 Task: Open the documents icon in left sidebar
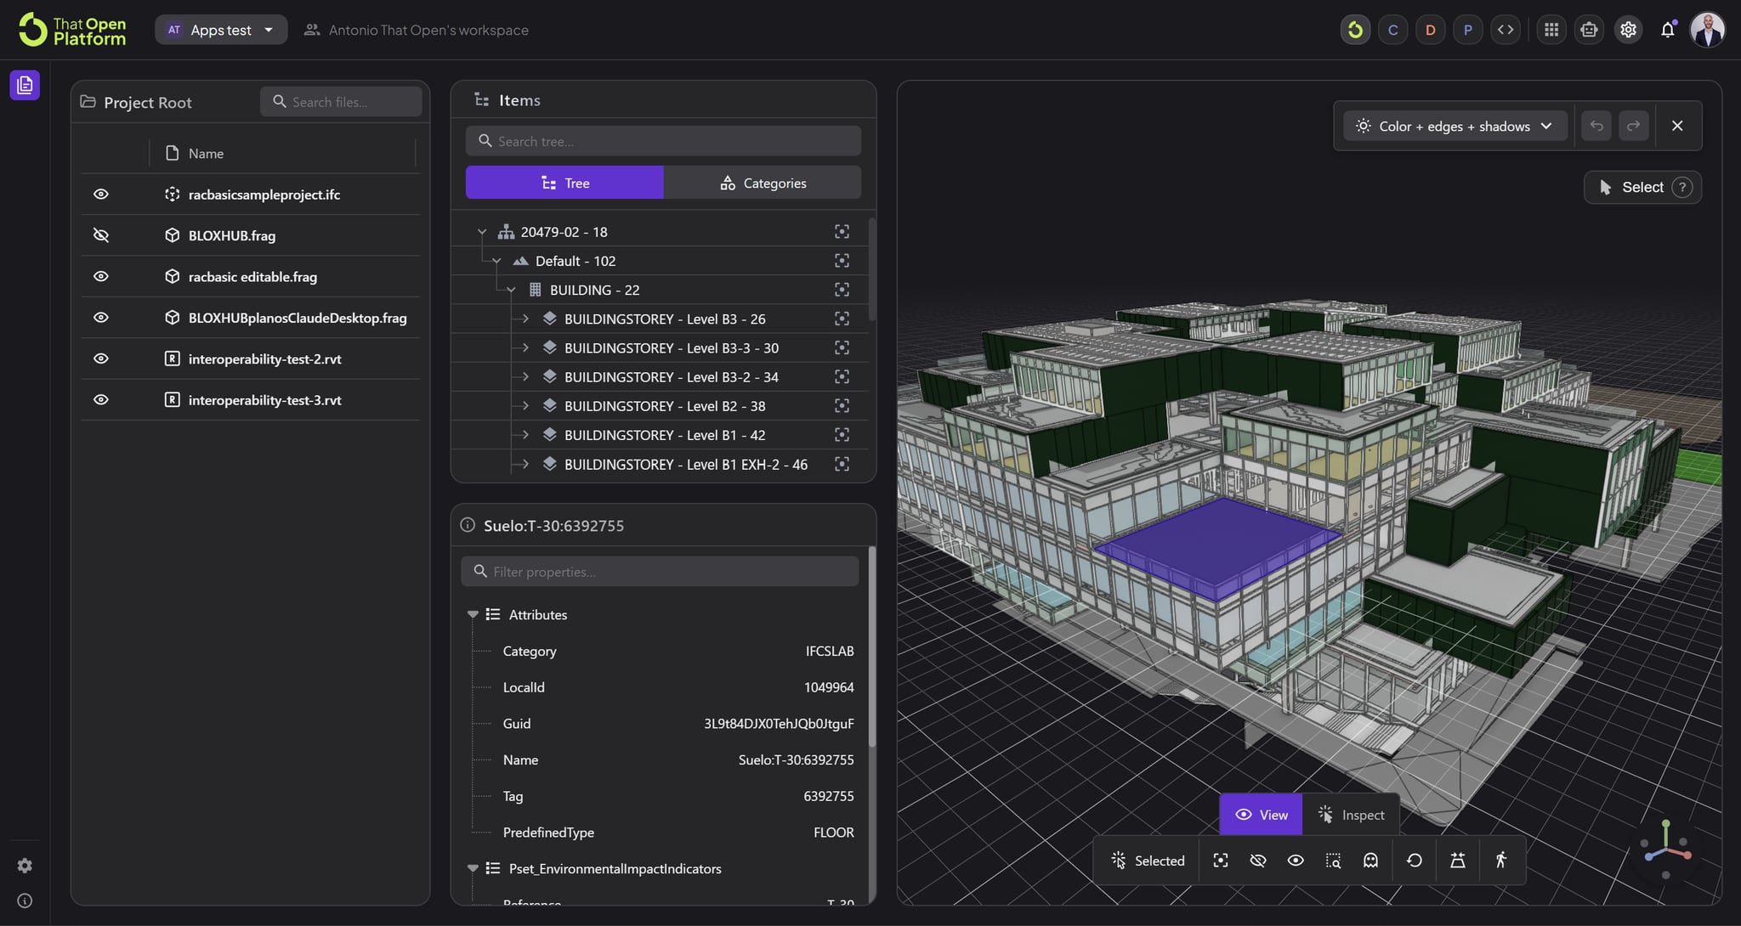25,85
